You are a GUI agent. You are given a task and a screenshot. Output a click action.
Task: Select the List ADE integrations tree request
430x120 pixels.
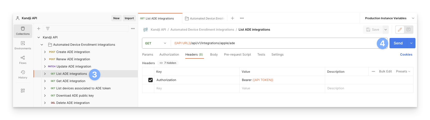(x=72, y=74)
